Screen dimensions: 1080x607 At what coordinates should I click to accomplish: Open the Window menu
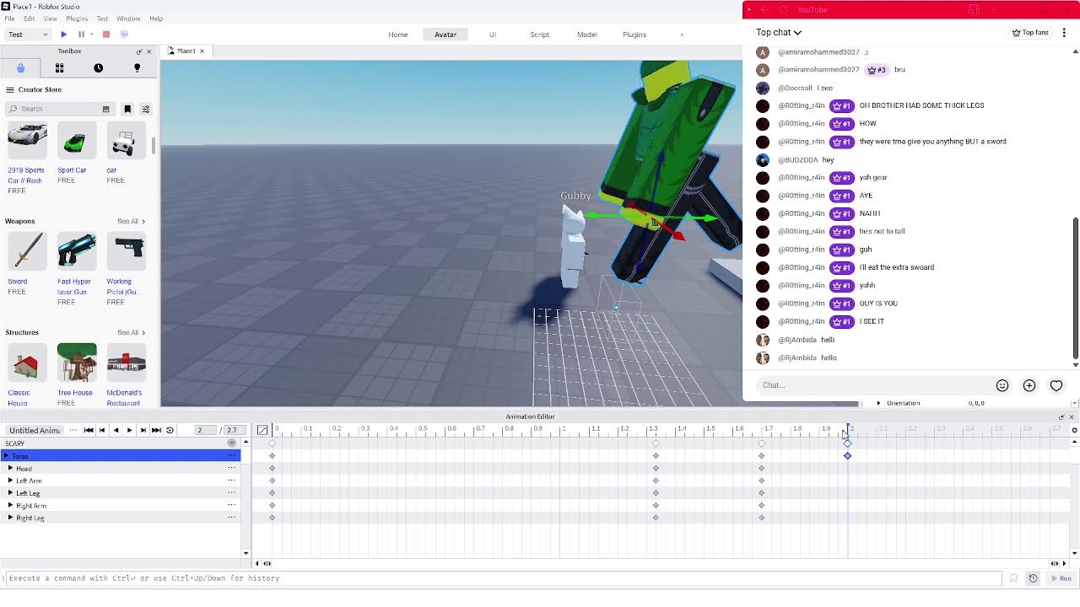tap(128, 19)
